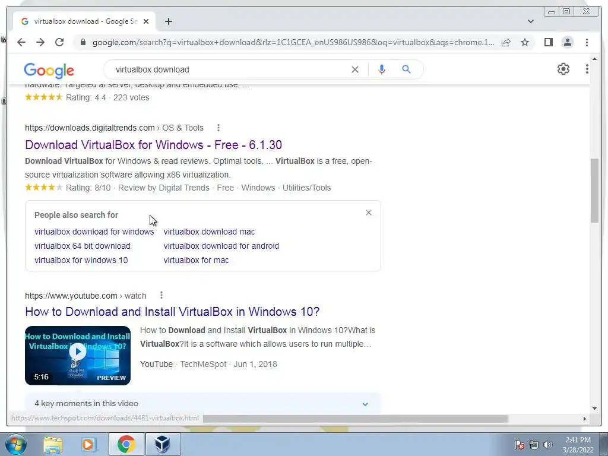Open the Windows Start menu
The width and height of the screenshot is (608, 456).
click(x=15, y=444)
